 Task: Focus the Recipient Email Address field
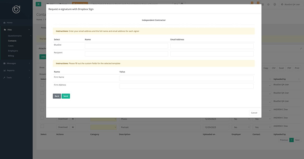point(212,53)
